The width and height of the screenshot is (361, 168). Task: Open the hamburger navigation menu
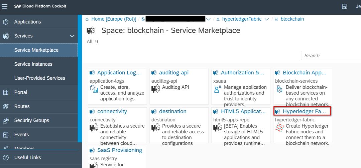click(5, 6)
